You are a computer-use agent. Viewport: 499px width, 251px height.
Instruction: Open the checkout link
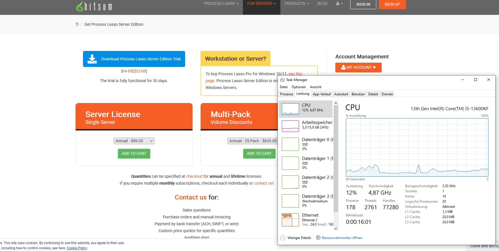tap(194, 176)
